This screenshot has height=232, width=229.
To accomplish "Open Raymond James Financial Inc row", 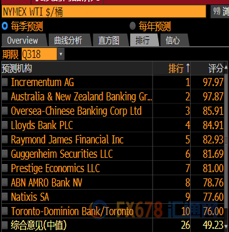I will [113, 140].
